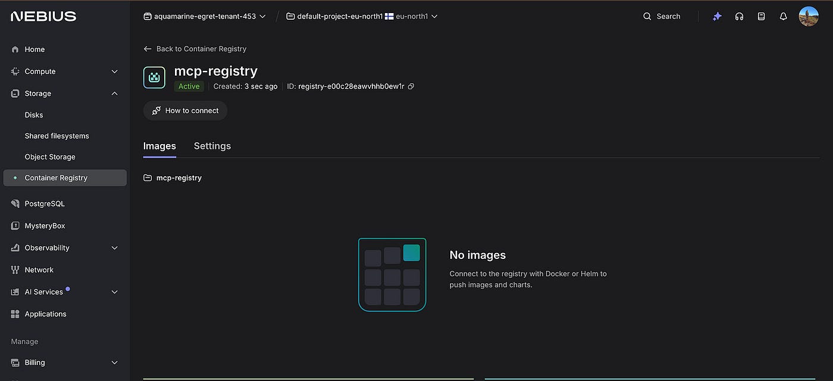Open notifications bell icon
The width and height of the screenshot is (833, 381).
coord(783,17)
